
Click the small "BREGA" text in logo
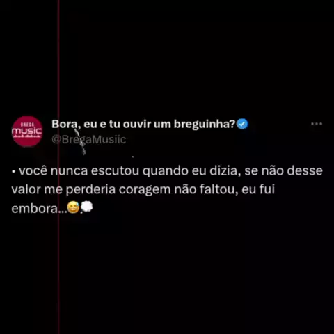[28, 125]
